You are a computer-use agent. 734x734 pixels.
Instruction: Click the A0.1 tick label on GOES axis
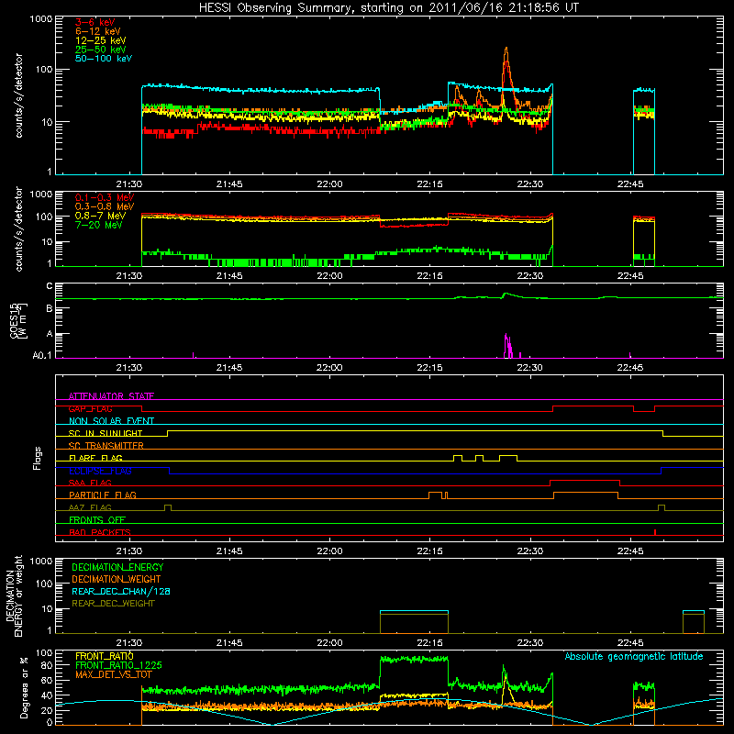point(42,355)
